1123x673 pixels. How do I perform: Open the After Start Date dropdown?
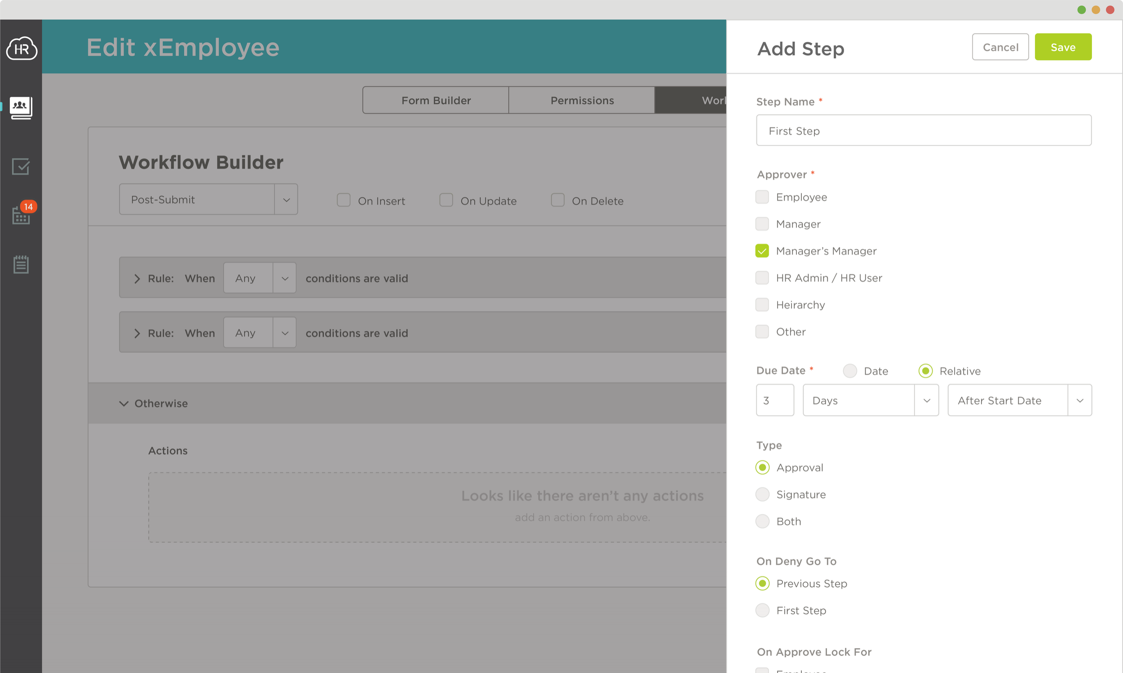tap(1020, 400)
